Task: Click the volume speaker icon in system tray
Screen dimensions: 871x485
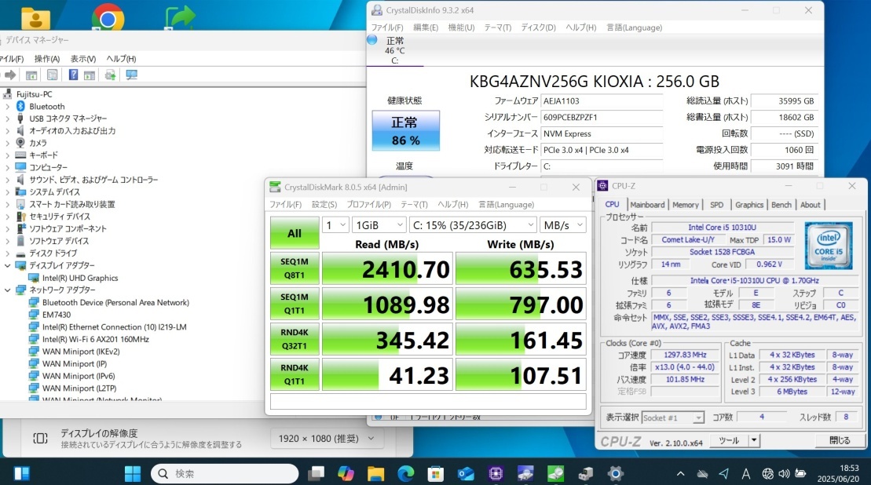Action: [784, 473]
